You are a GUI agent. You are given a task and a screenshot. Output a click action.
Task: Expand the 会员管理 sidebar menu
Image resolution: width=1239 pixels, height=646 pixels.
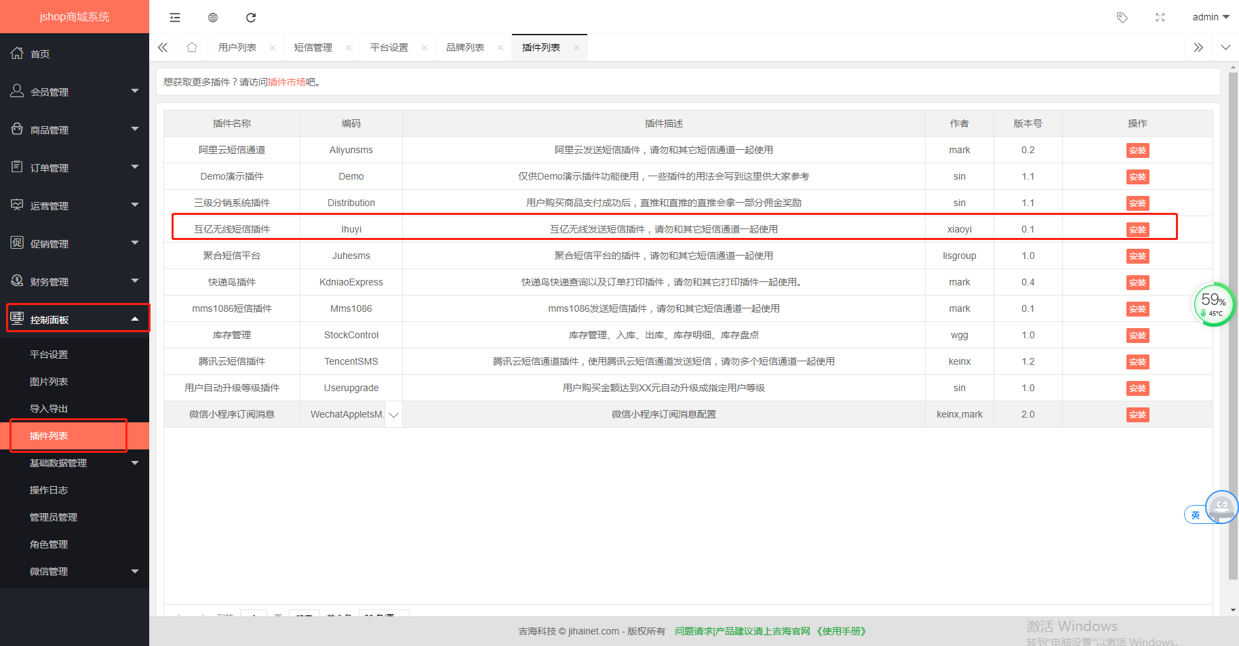pyautogui.click(x=75, y=92)
